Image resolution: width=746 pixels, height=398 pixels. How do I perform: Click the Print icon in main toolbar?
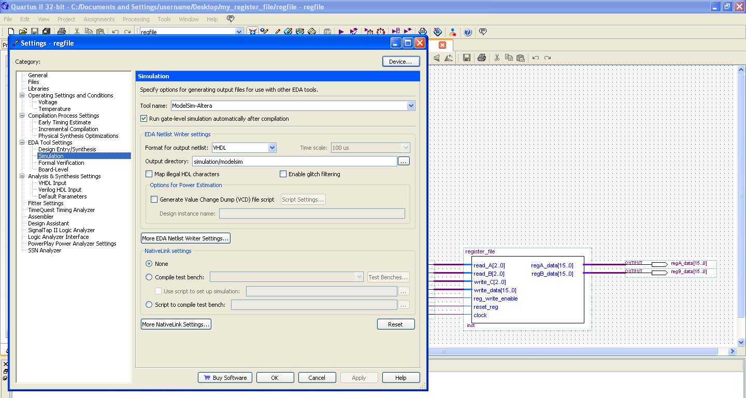(62, 32)
